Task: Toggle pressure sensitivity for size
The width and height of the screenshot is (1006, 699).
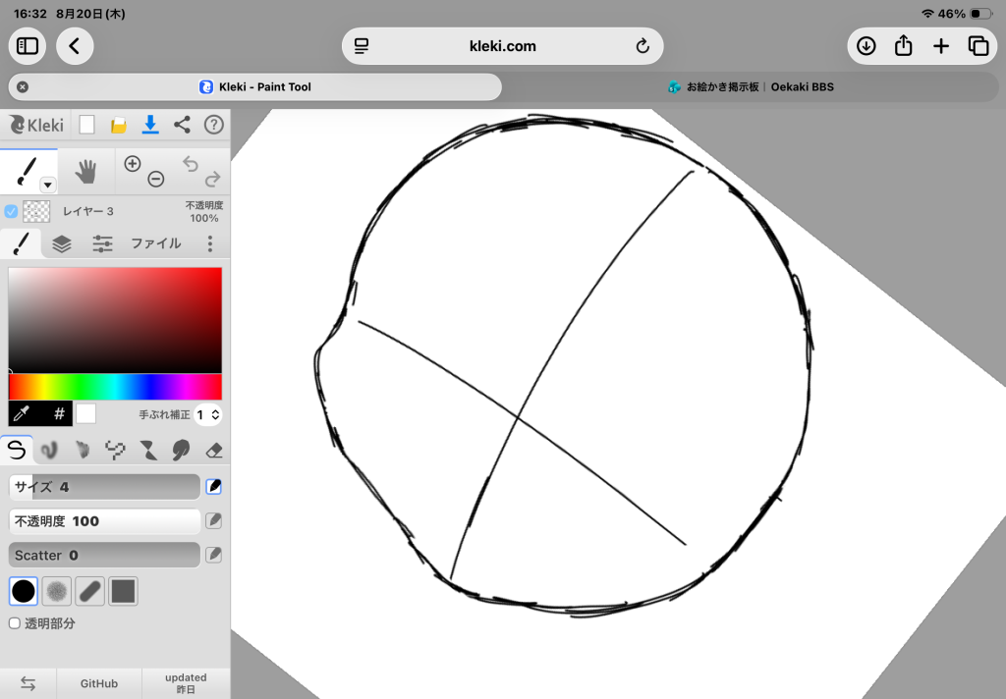Action: [213, 487]
